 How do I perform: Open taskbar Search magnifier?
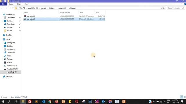pyautogui.click(x=9, y=101)
